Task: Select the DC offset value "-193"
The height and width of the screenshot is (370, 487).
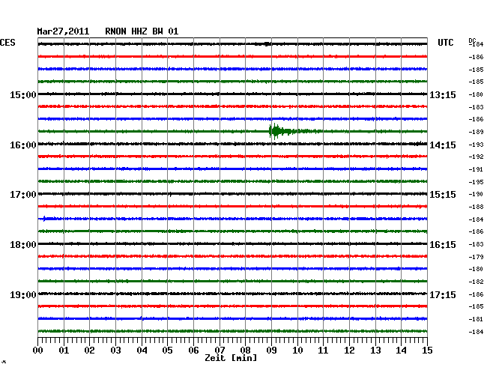Action: (476, 145)
